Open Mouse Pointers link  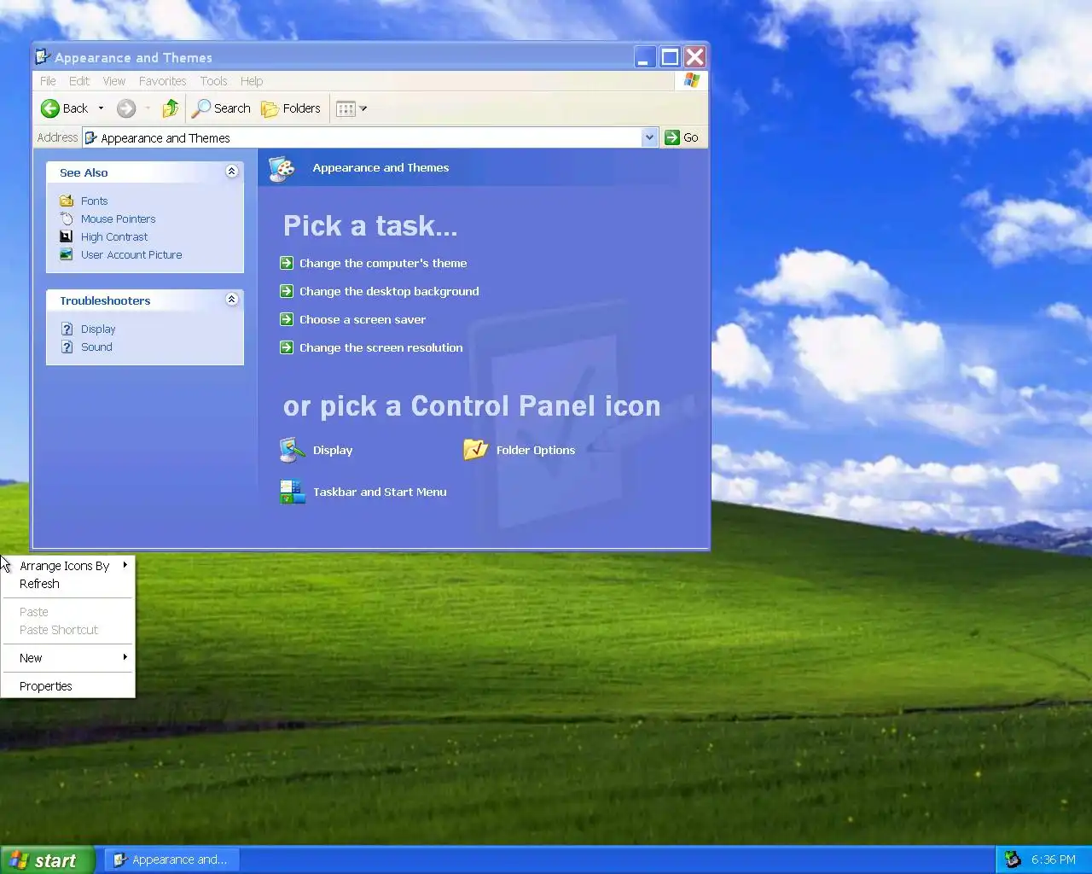pyautogui.click(x=118, y=218)
